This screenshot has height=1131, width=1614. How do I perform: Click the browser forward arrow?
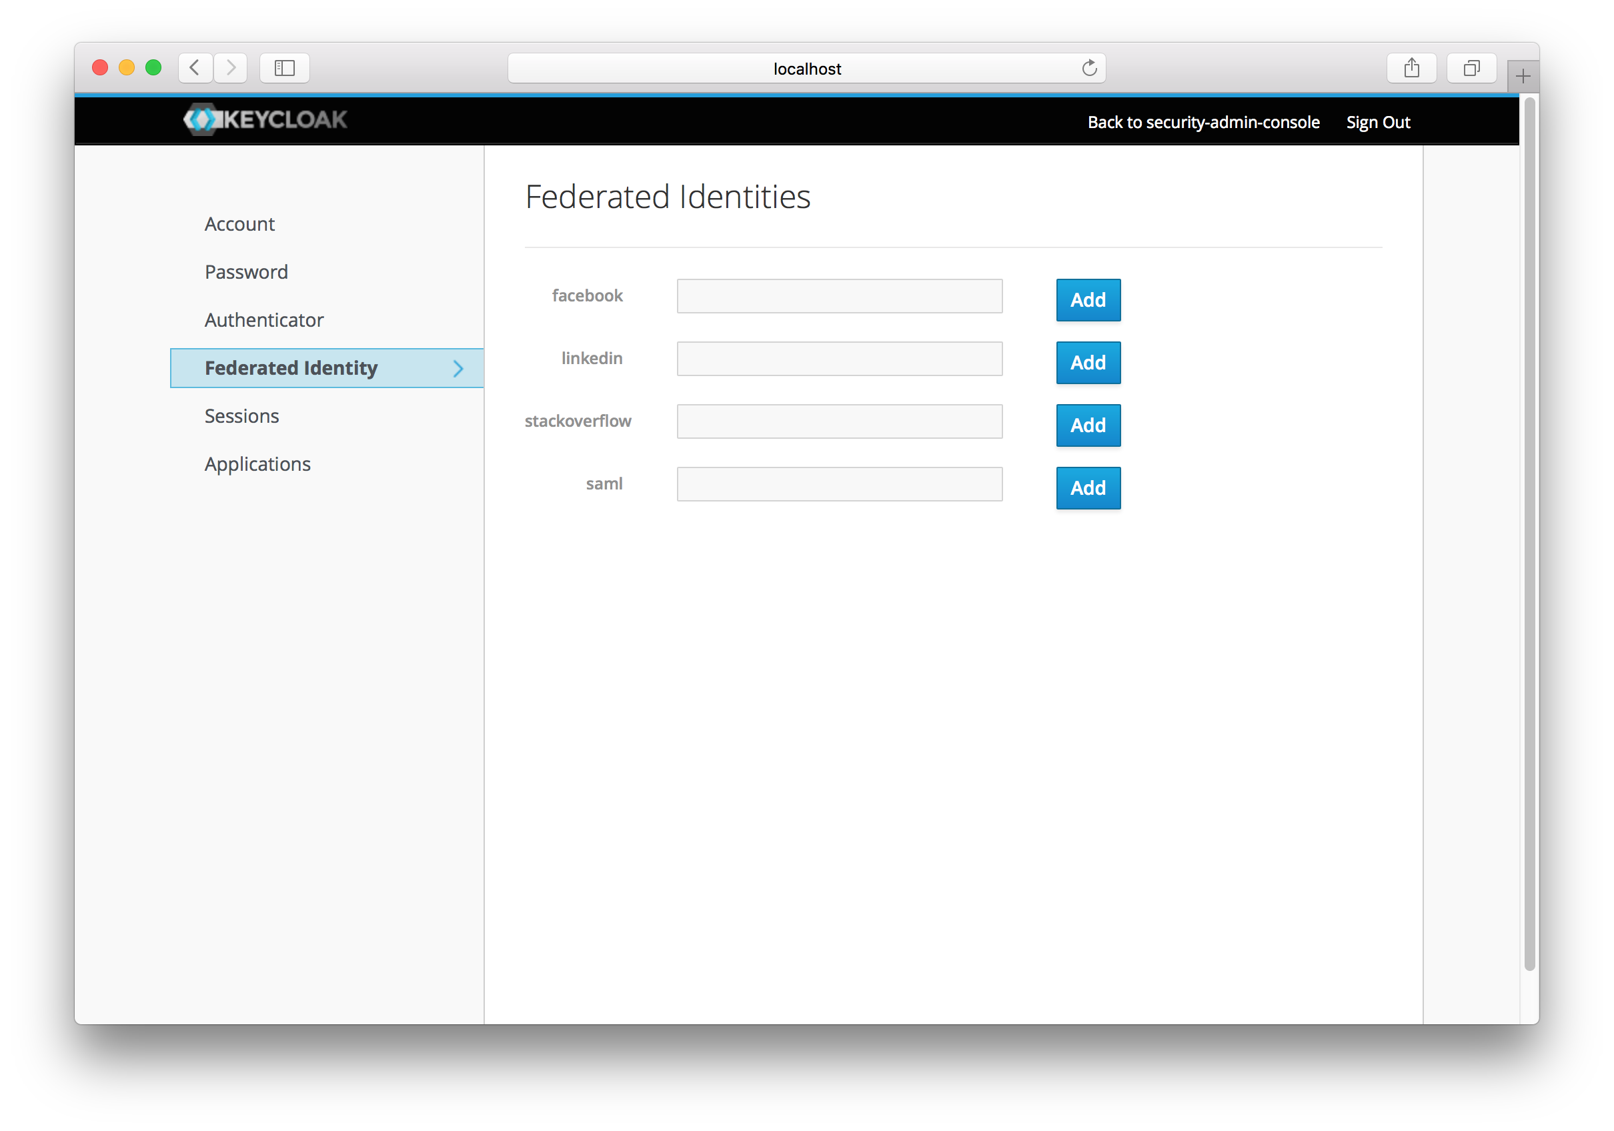point(231,68)
